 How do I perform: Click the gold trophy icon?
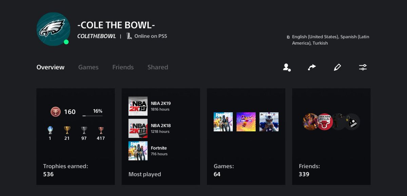click(x=67, y=130)
